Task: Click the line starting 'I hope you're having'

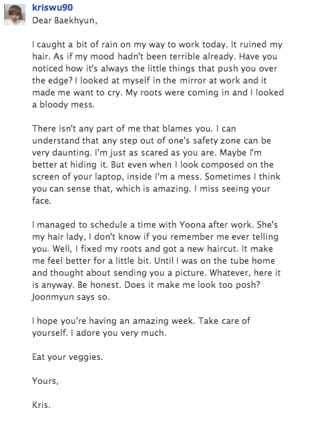Action: [141, 320]
